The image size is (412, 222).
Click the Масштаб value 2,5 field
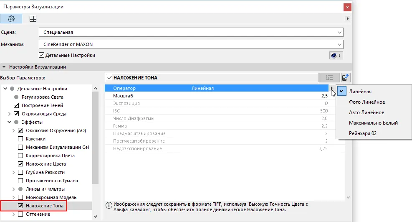pyautogui.click(x=324, y=96)
